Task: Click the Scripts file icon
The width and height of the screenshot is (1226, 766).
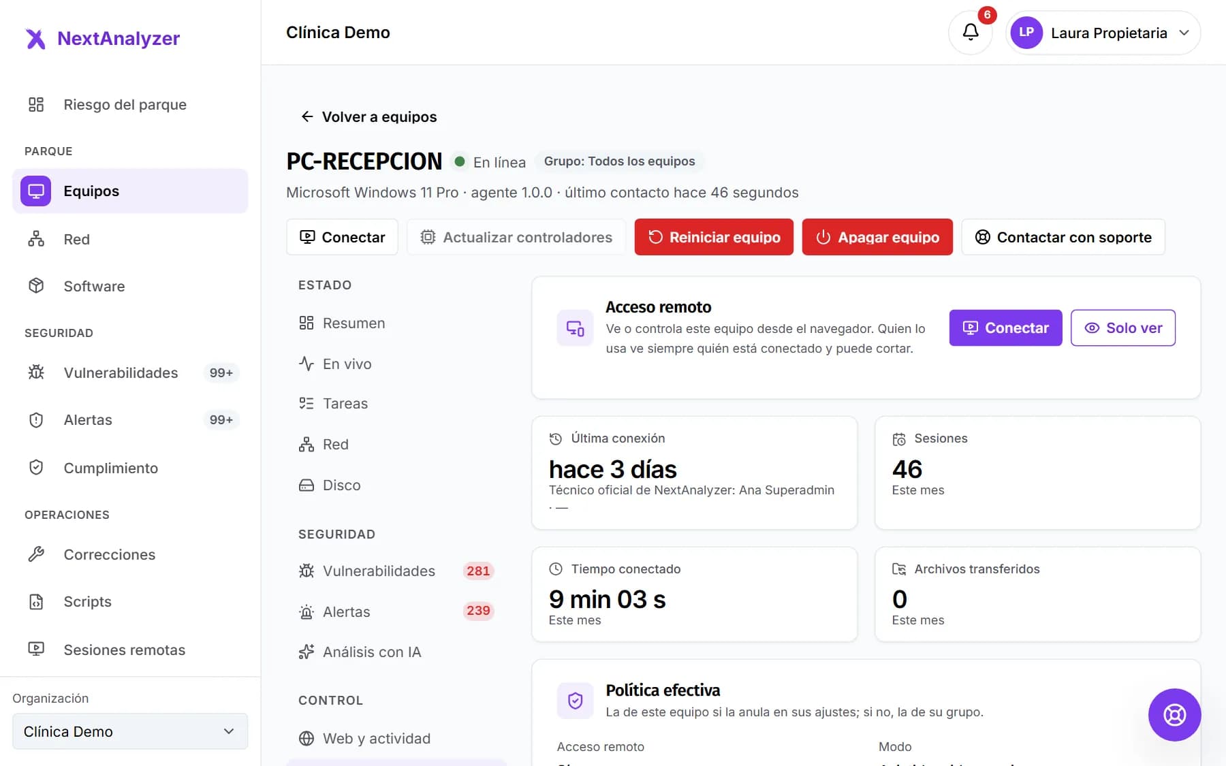Action: tap(36, 602)
